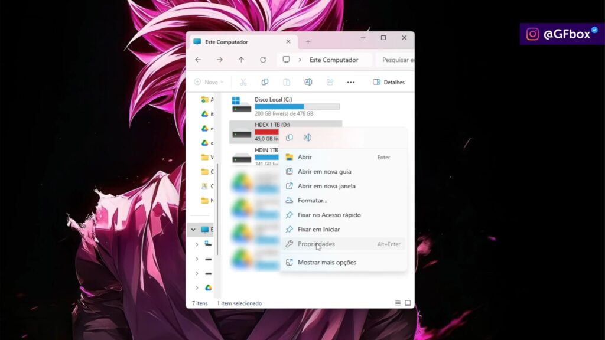Refresh the Este Computador view

coord(263,60)
